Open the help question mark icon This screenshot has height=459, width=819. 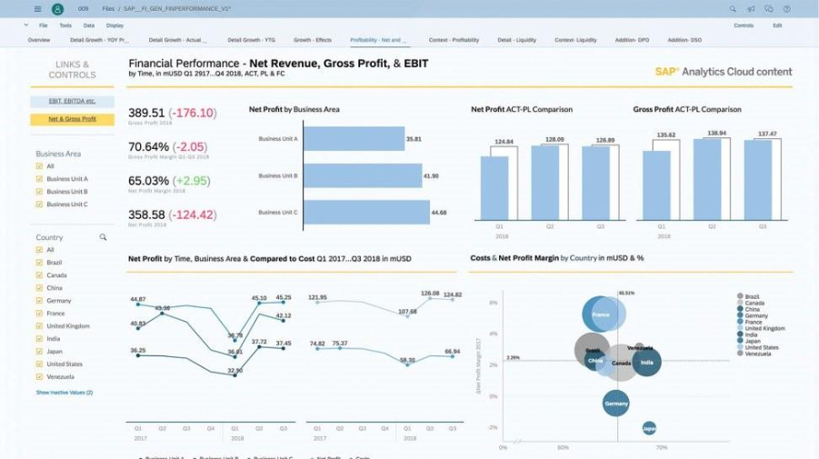click(786, 9)
